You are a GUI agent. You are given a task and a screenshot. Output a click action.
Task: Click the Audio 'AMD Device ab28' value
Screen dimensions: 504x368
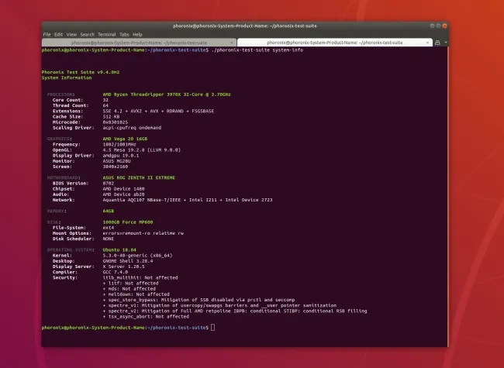click(x=123, y=194)
